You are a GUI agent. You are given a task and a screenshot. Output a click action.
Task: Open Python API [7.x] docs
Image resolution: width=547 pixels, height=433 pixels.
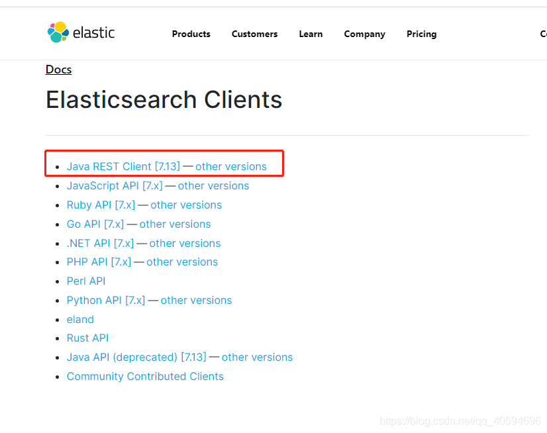106,300
